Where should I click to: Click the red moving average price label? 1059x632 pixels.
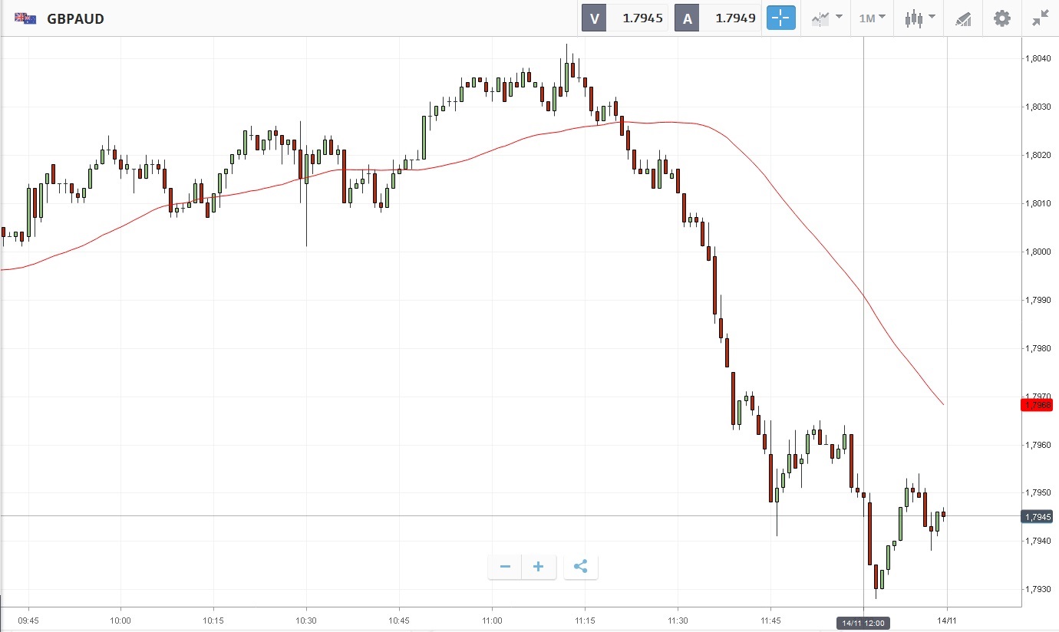[x=1036, y=405]
